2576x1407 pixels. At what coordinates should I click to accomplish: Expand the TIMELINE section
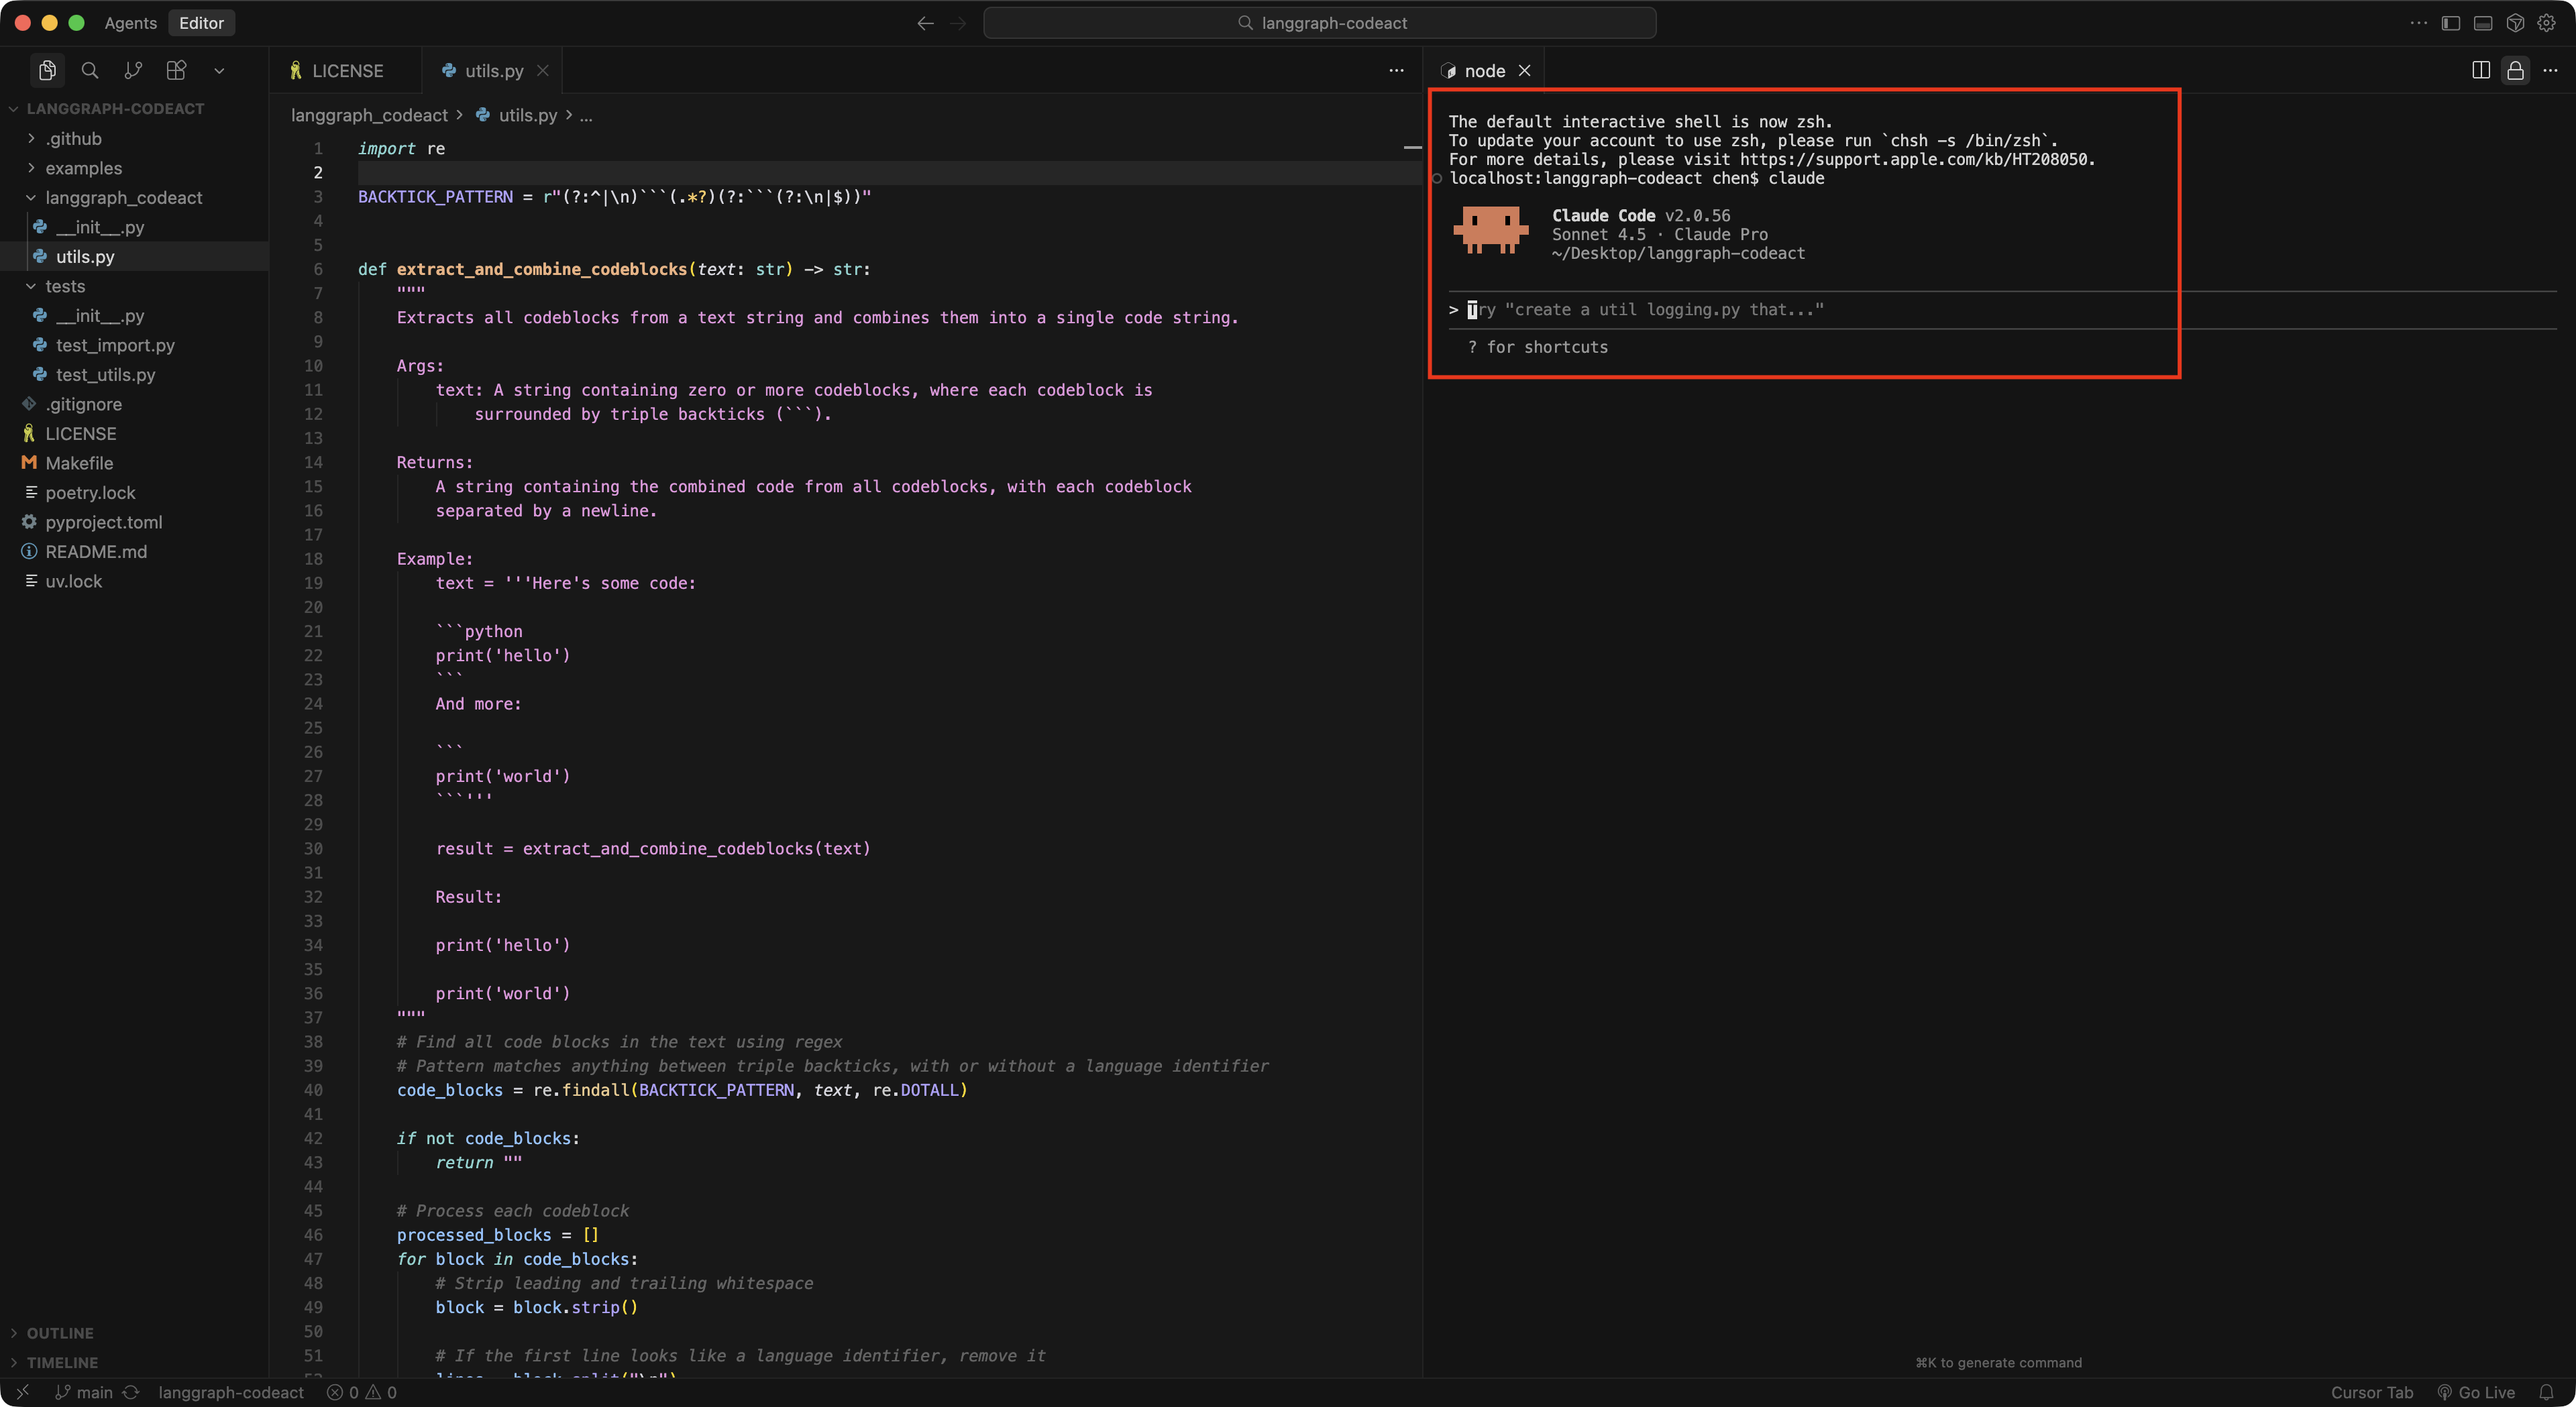[62, 1363]
